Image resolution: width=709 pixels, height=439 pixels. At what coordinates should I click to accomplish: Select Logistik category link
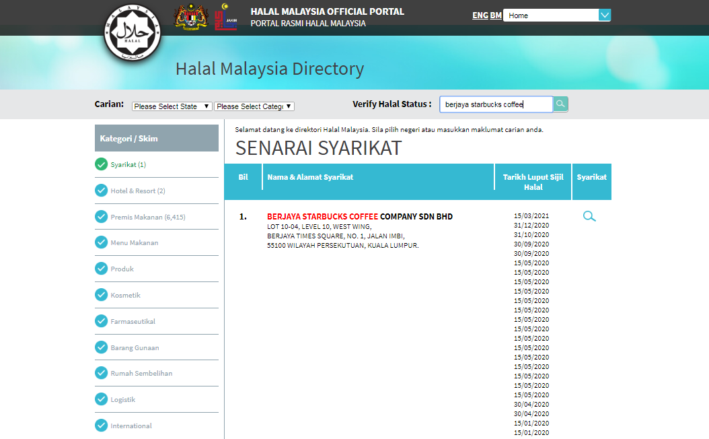pos(123,400)
